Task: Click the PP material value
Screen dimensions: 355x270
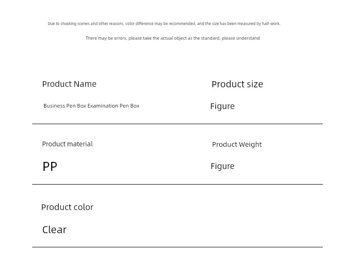Action: pos(50,167)
